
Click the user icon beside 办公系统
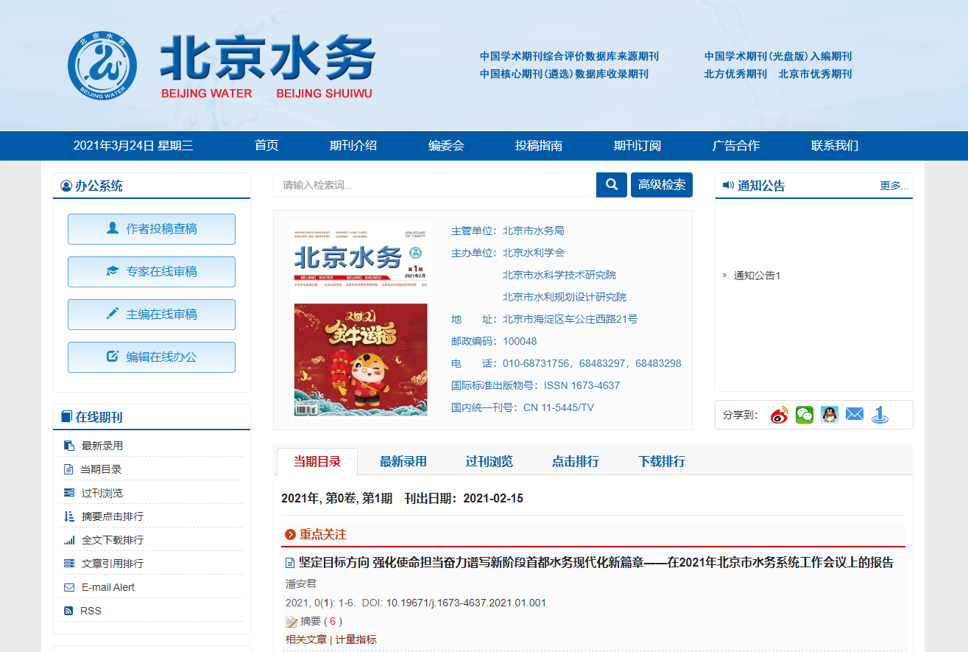(x=66, y=186)
